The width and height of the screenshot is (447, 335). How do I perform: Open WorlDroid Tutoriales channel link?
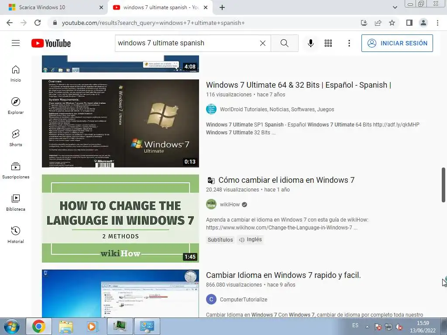tap(277, 109)
